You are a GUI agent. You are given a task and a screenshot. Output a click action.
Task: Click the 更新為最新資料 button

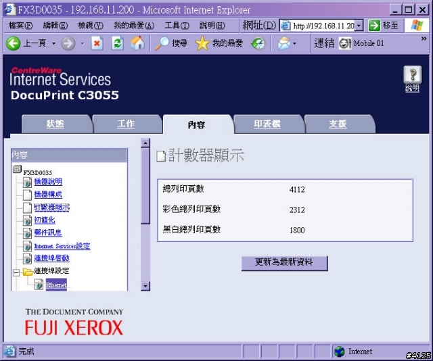point(284,263)
